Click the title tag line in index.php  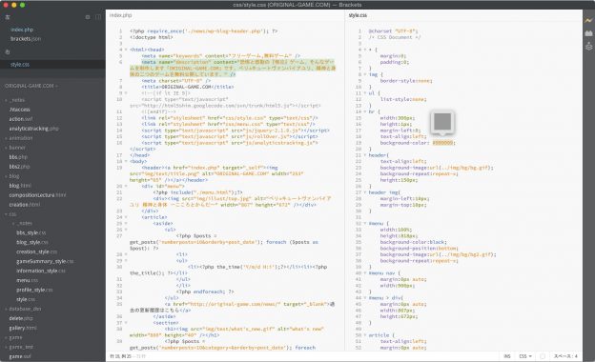click(188, 87)
